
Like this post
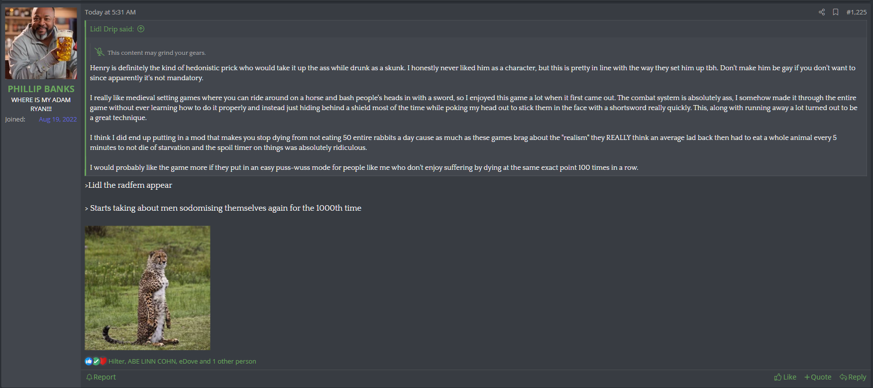785,377
